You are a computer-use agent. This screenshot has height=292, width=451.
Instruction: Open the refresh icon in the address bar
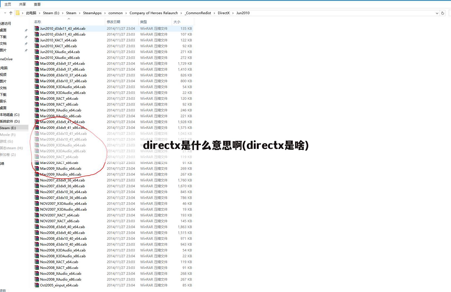[442, 13]
